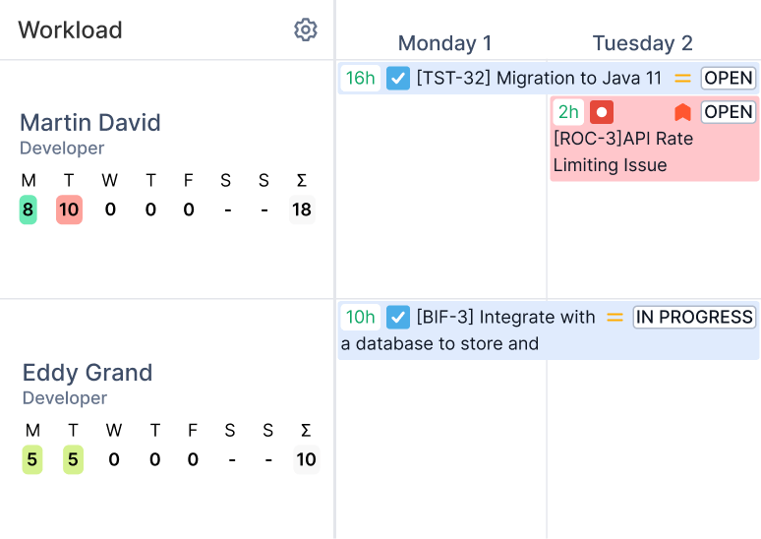Click the red bug icon on ROC-3
Image resolution: width=761 pixels, height=539 pixels.
(602, 112)
